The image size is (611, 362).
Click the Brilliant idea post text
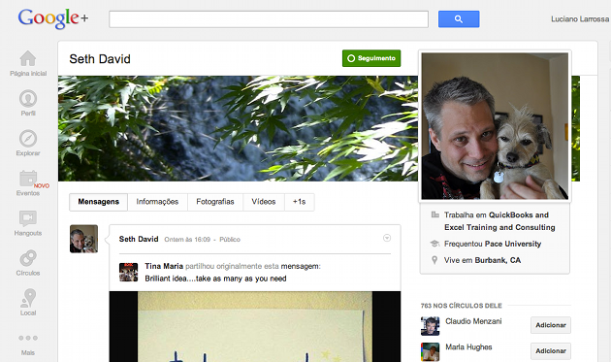click(x=215, y=279)
